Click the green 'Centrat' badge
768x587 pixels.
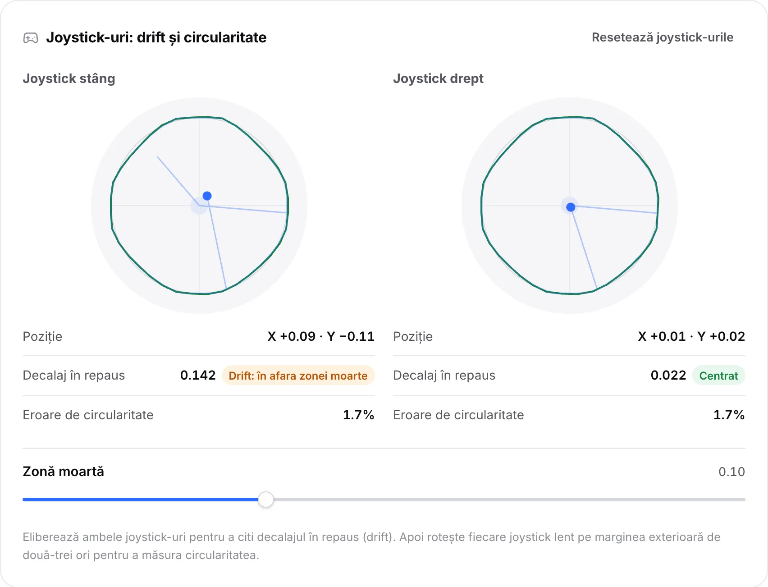(718, 376)
